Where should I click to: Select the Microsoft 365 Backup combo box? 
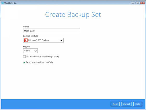pos(43,40)
